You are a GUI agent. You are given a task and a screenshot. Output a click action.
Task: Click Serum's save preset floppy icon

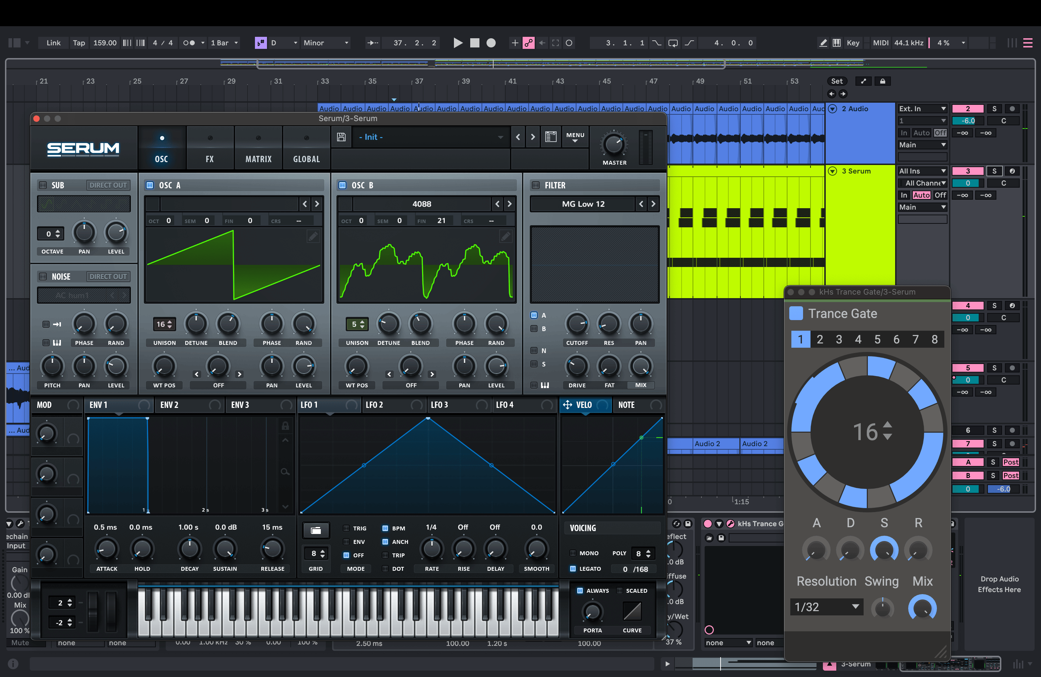pos(341,137)
